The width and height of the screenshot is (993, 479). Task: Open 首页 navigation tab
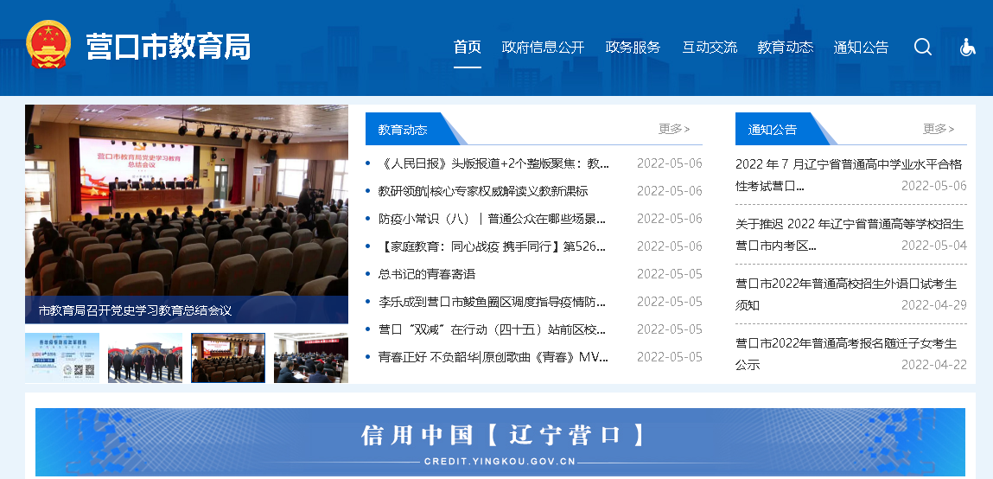coord(468,48)
